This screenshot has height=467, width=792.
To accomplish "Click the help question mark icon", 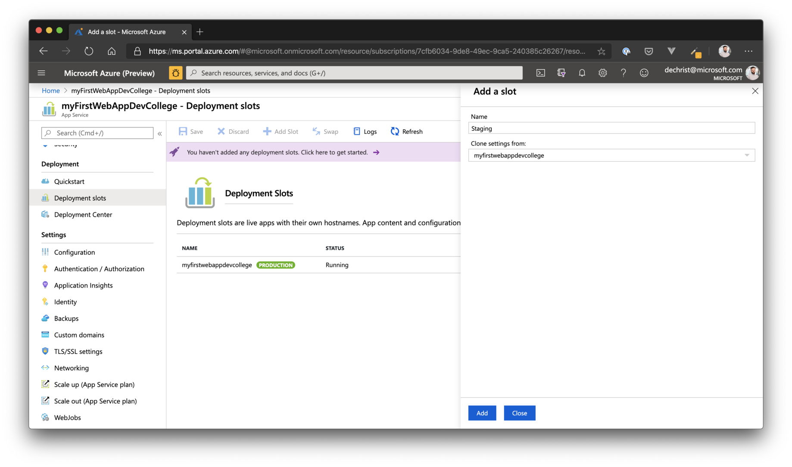I will [x=623, y=73].
